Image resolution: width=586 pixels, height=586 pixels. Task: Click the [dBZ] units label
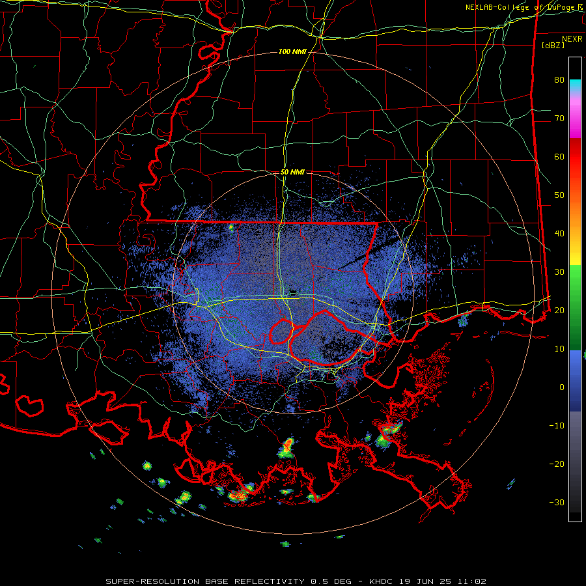553,45
